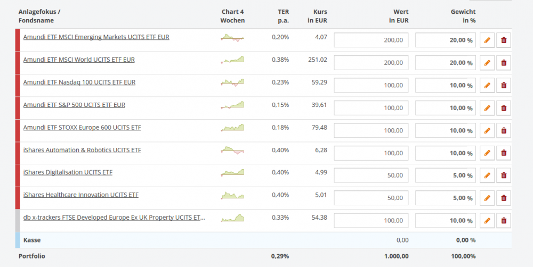Edit db x-trackers FTSE Property ETF entry
This screenshot has height=267, width=533.
(487, 220)
